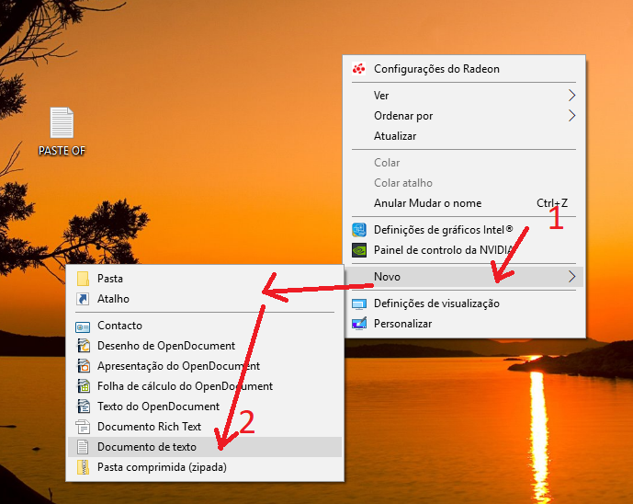Create a new Atalho shortcut
633x504 pixels.
pyautogui.click(x=205, y=299)
